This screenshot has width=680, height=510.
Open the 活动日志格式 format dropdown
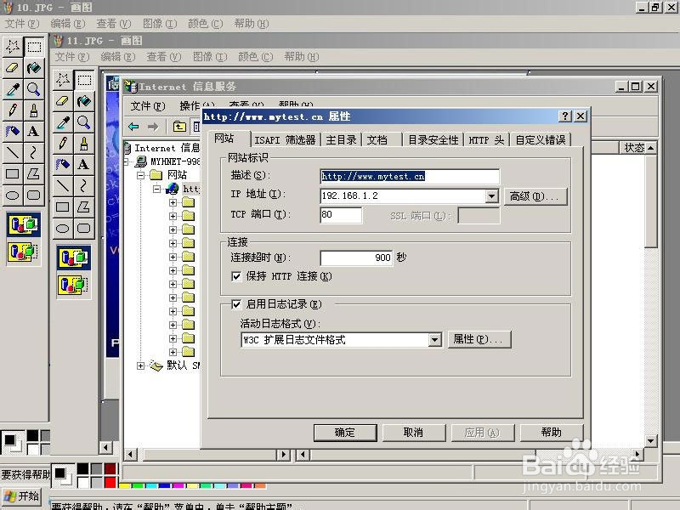point(435,339)
